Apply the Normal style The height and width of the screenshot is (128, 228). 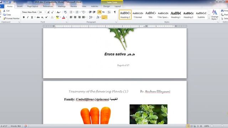(138, 15)
